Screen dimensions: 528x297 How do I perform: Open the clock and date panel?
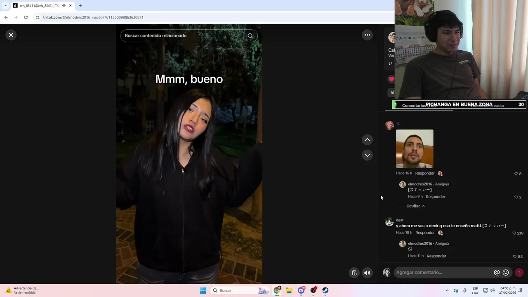508,290
